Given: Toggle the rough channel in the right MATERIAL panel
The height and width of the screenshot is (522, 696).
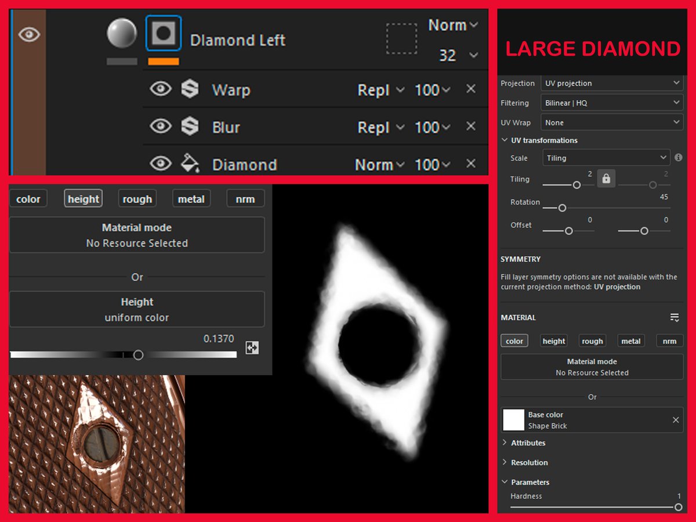Looking at the screenshot, I should click(x=592, y=341).
